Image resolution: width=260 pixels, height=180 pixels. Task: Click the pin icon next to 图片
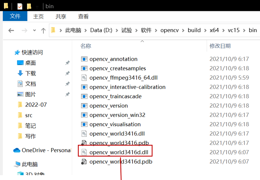67,94
